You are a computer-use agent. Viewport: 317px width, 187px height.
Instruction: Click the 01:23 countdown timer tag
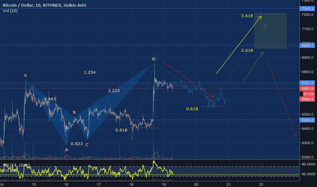tap(308, 94)
